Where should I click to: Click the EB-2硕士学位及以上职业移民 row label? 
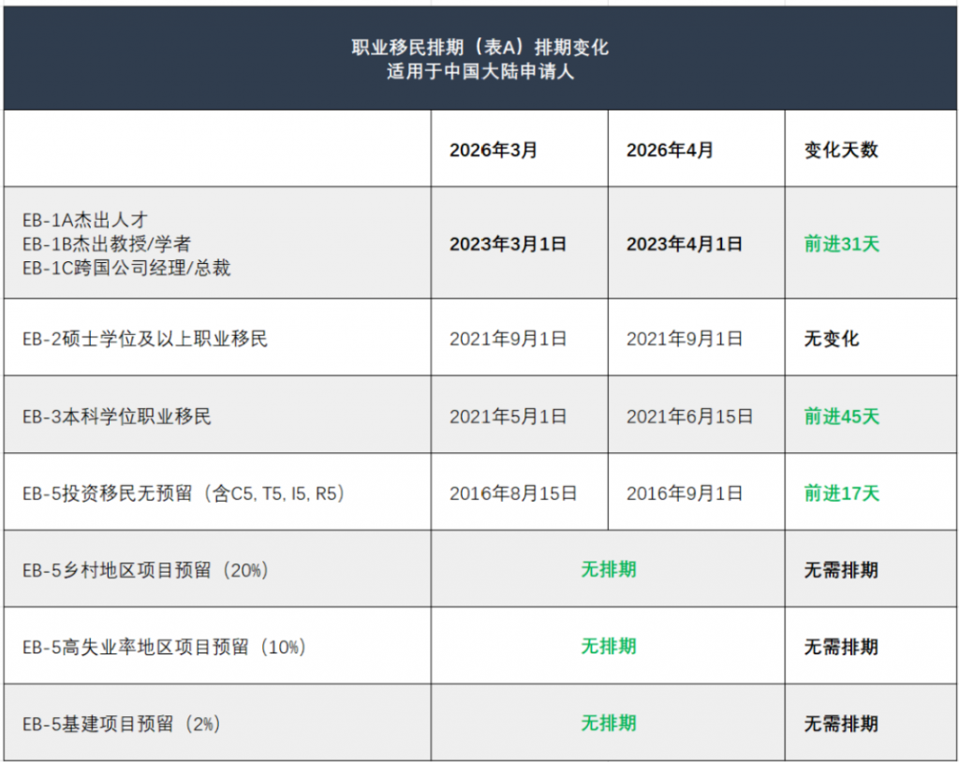point(145,339)
